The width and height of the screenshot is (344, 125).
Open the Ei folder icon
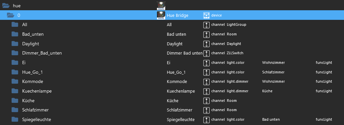(15, 62)
